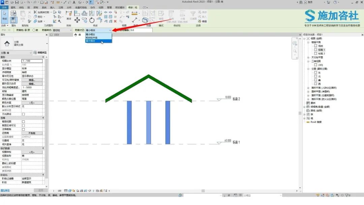Click the Rotate tool in the Modify panel
Screen dimensions: 364x205
92,20
